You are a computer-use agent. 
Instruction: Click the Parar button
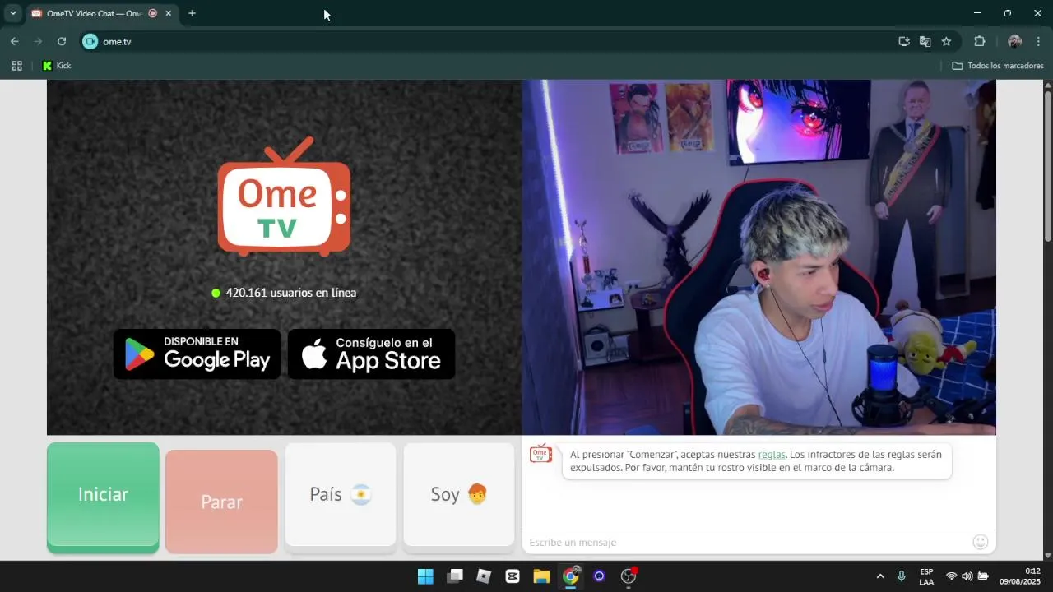(221, 502)
